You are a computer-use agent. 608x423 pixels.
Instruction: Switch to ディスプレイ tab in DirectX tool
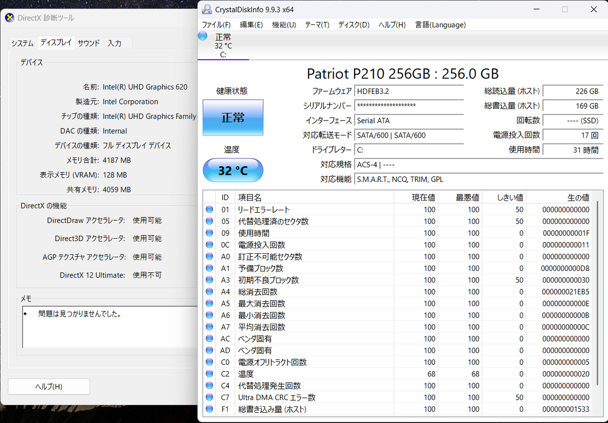56,43
